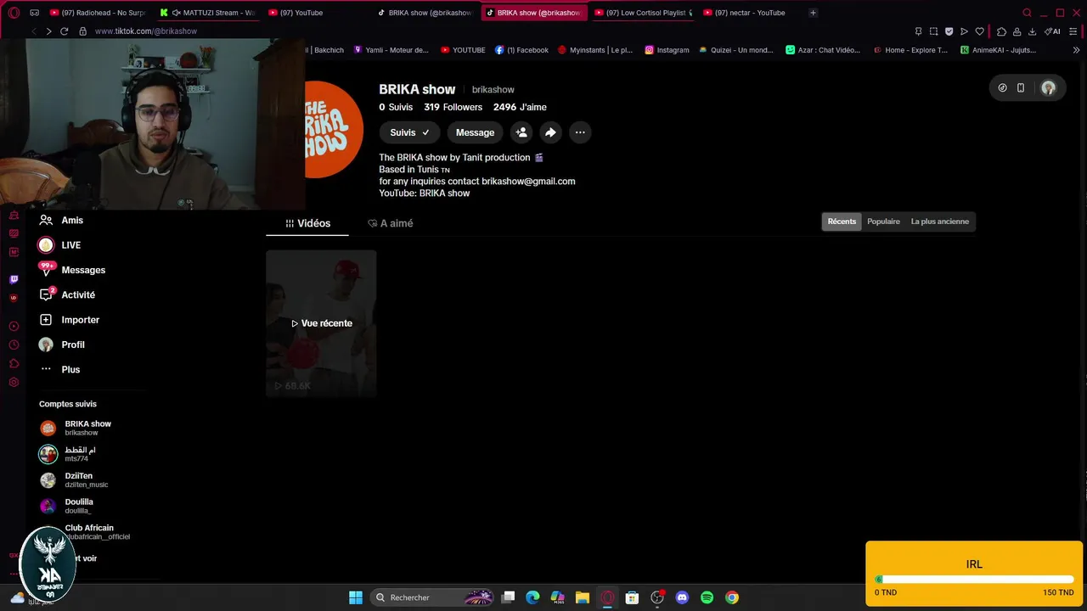Switch to the Vidéos tab
The image size is (1087, 611).
[307, 223]
